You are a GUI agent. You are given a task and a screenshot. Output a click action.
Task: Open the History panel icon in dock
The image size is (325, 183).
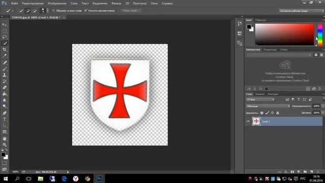239,23
